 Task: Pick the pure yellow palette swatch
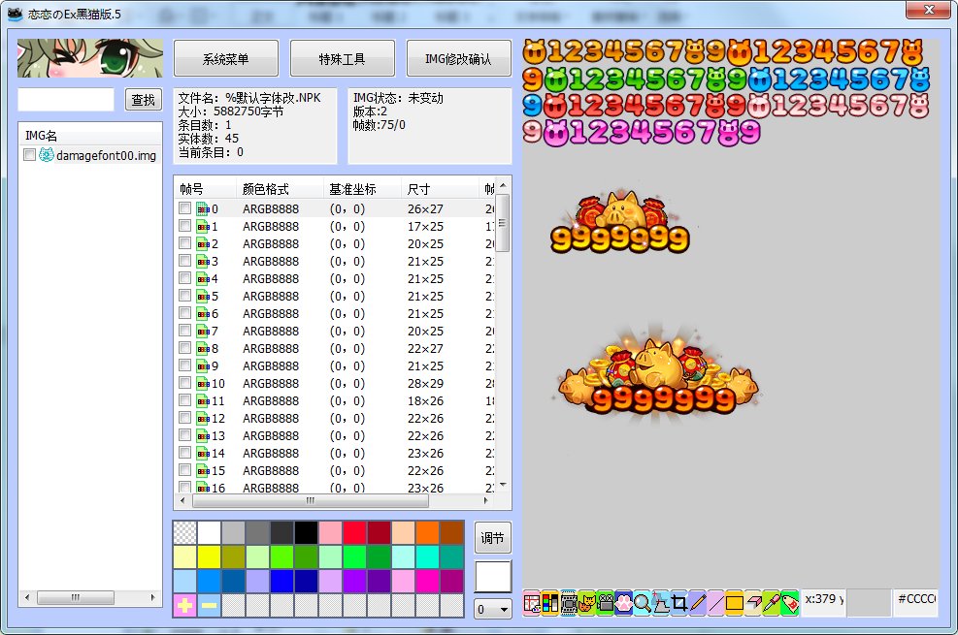pos(209,556)
